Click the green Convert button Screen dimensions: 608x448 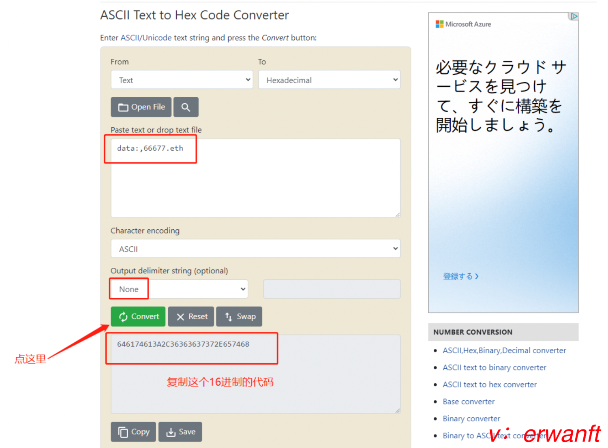[138, 316]
